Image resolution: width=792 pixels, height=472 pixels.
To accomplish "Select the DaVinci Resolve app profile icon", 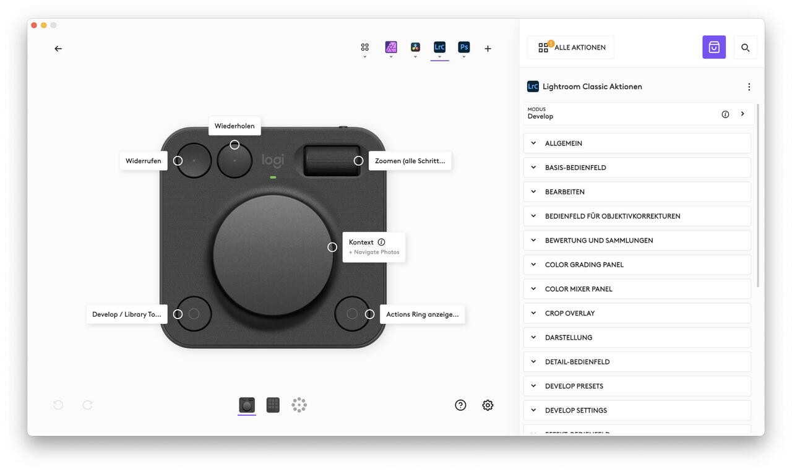I will (415, 47).
